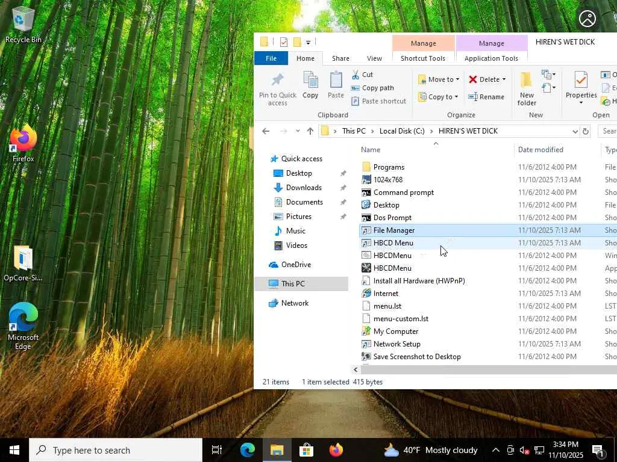Click the network tray icon

click(539, 450)
